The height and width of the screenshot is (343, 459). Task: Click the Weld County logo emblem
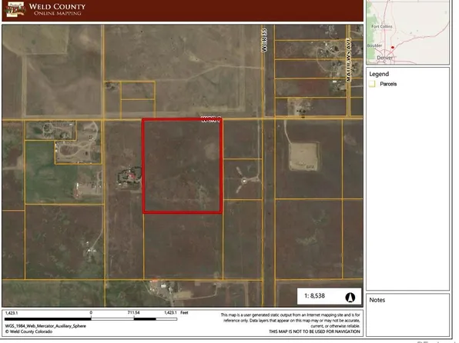(x=15, y=8)
